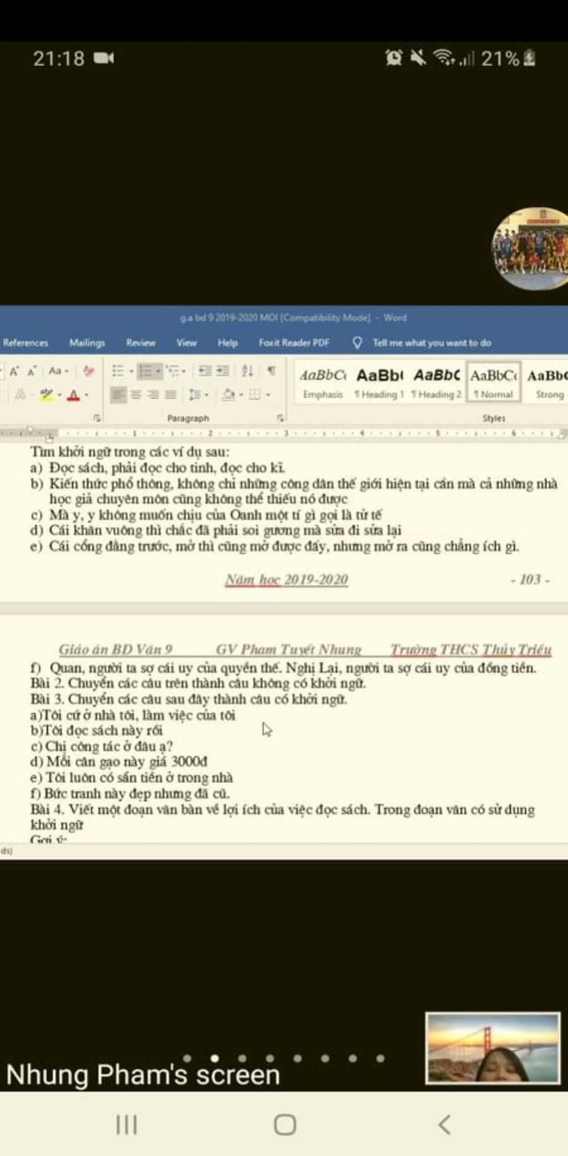
Task: Tap the Wi-Fi status icon
Action: (x=443, y=57)
